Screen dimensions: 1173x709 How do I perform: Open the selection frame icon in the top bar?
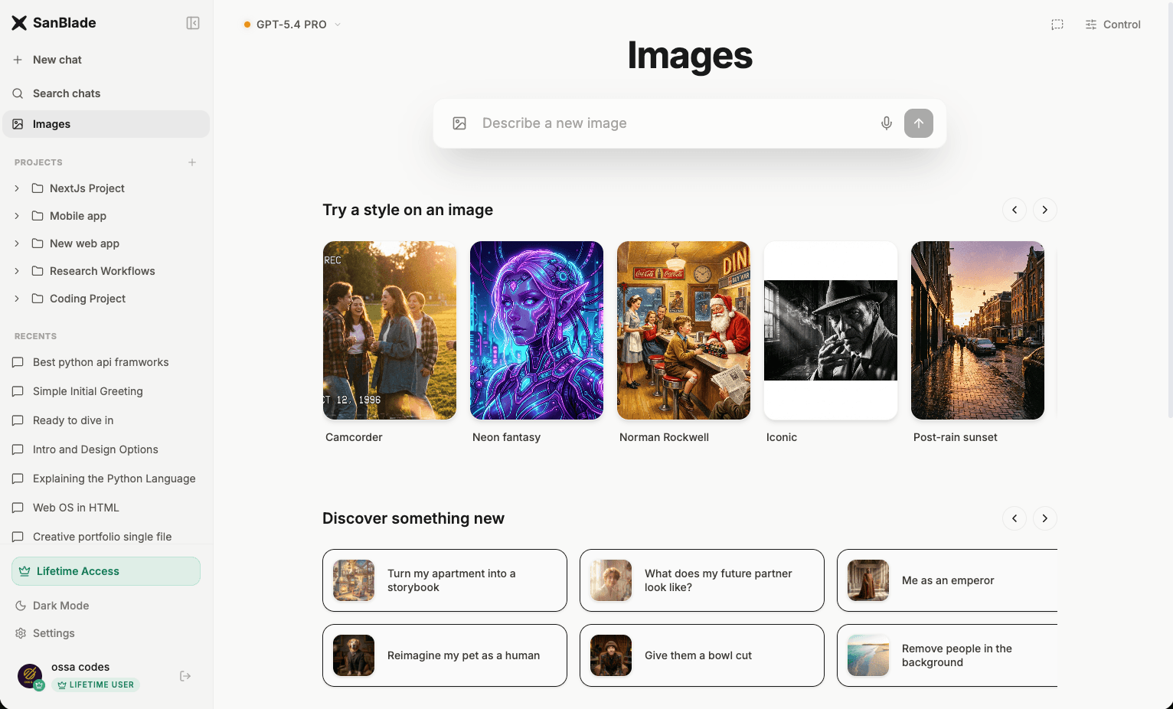(1057, 24)
